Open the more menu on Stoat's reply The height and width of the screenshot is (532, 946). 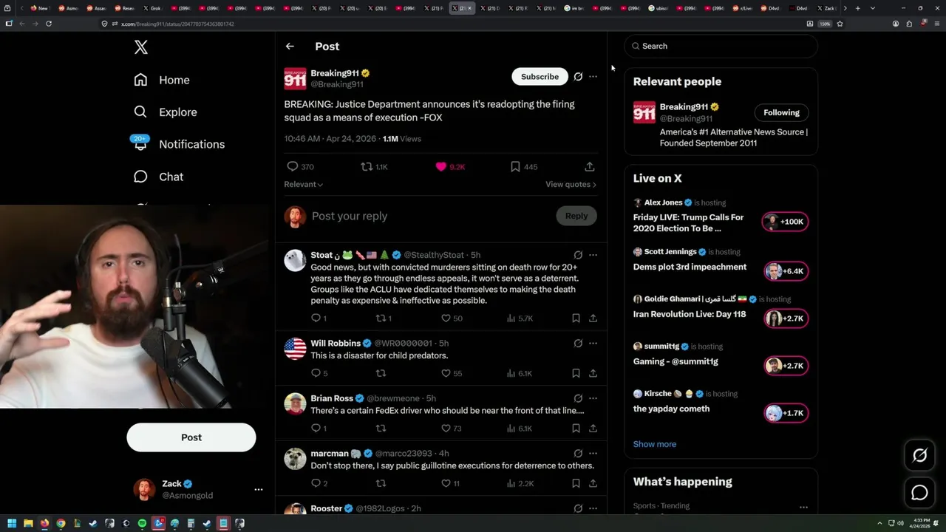tap(593, 255)
